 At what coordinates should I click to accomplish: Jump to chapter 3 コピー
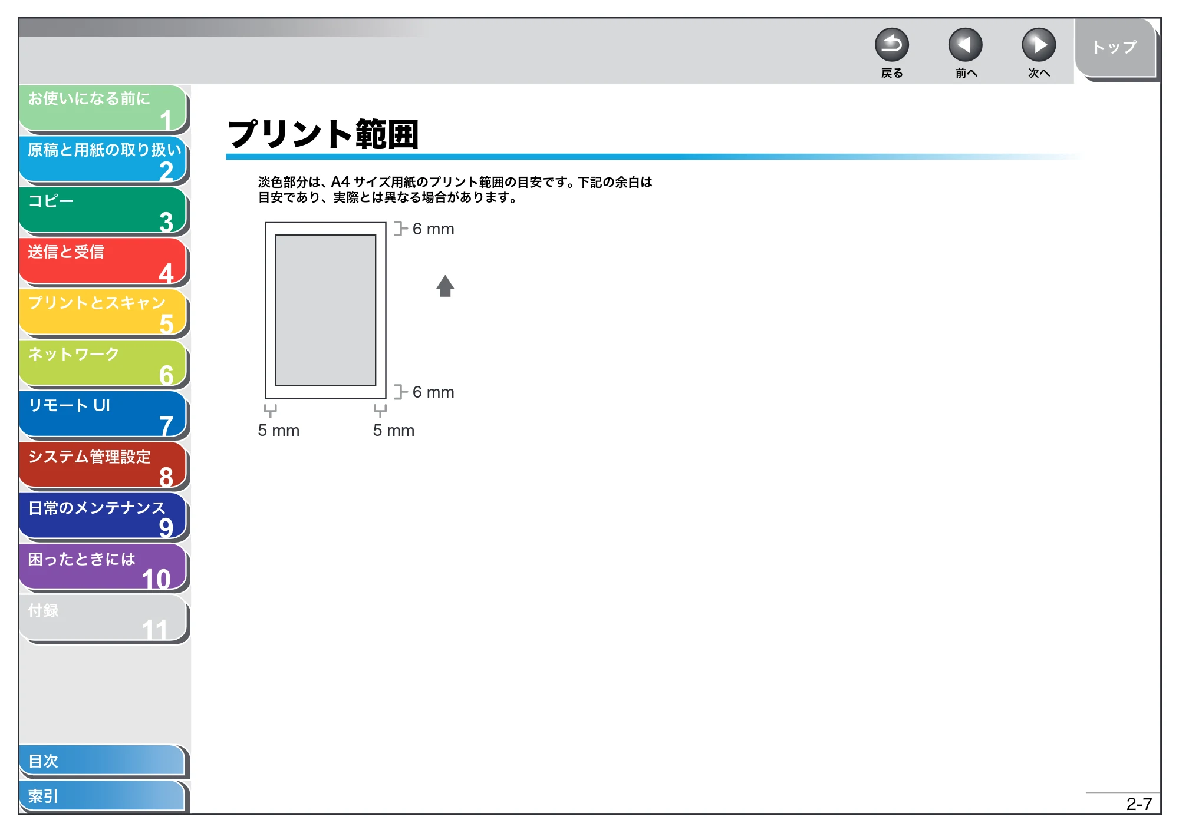click(x=103, y=210)
